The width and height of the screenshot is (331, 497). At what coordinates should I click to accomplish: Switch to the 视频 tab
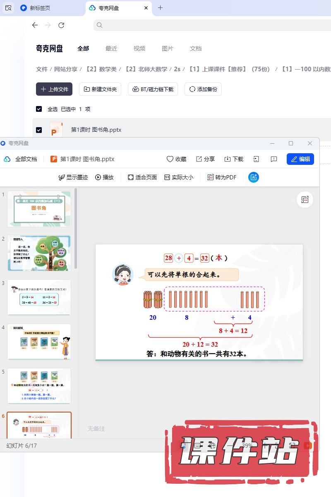139,48
